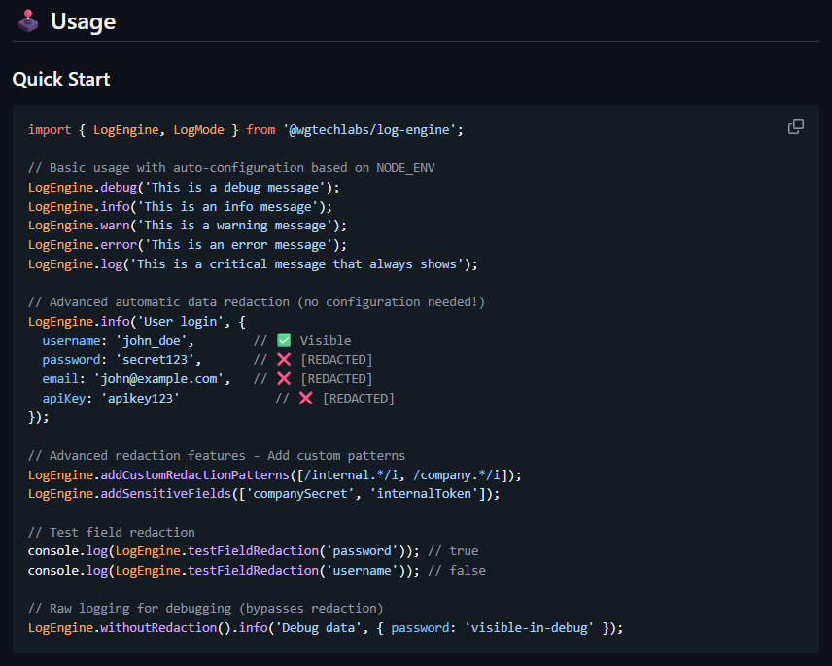Viewport: 832px width, 666px height.
Task: Click the Quick Start subheading
Action: [61, 79]
